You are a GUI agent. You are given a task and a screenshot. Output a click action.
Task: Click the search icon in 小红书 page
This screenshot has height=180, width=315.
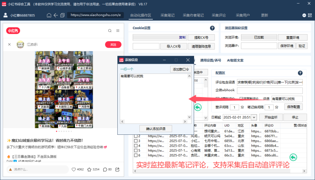(110, 31)
